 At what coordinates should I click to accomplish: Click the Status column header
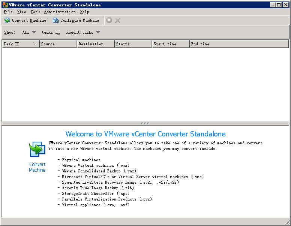tap(133, 44)
